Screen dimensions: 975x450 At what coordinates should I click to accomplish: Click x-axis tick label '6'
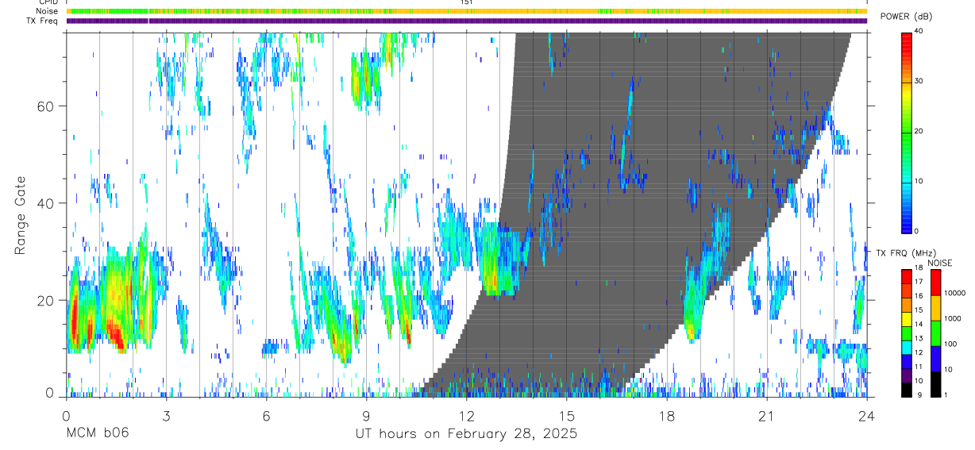(x=266, y=414)
